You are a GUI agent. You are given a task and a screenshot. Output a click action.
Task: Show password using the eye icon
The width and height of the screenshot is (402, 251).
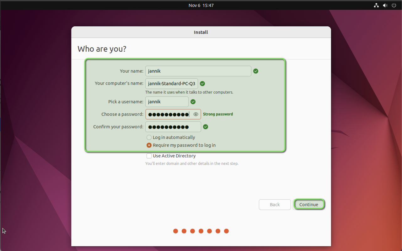(196, 114)
